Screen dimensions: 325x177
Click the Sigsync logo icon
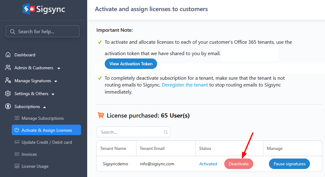coord(28,9)
